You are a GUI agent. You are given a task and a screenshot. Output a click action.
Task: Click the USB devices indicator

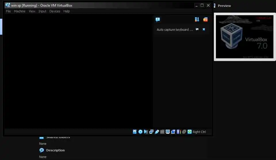157,132
